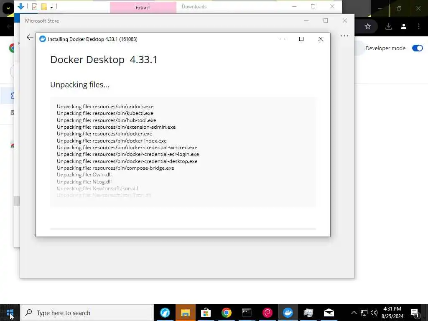Click the File Explorer properties checkmark icon
Image resolution: width=428 pixels, height=321 pixels.
(x=34, y=7)
